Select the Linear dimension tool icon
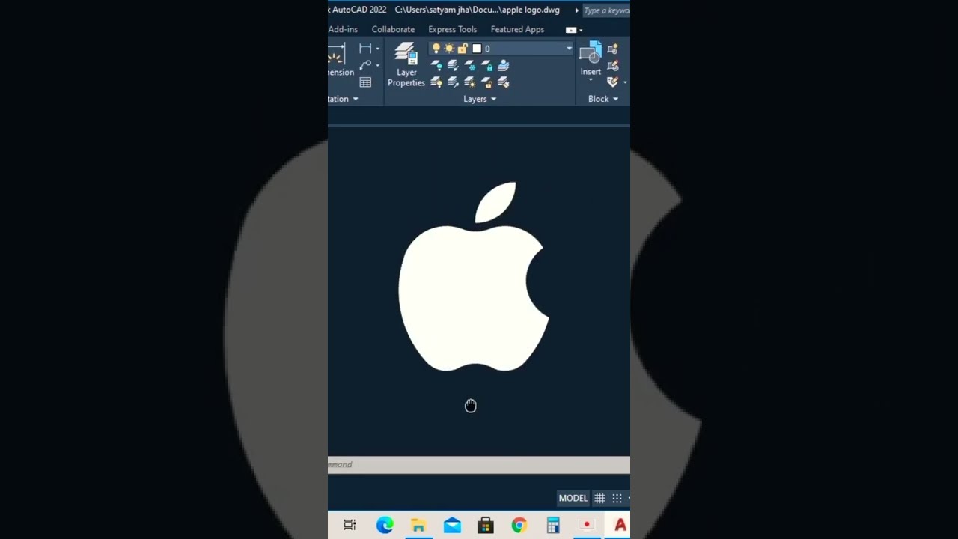 365,49
